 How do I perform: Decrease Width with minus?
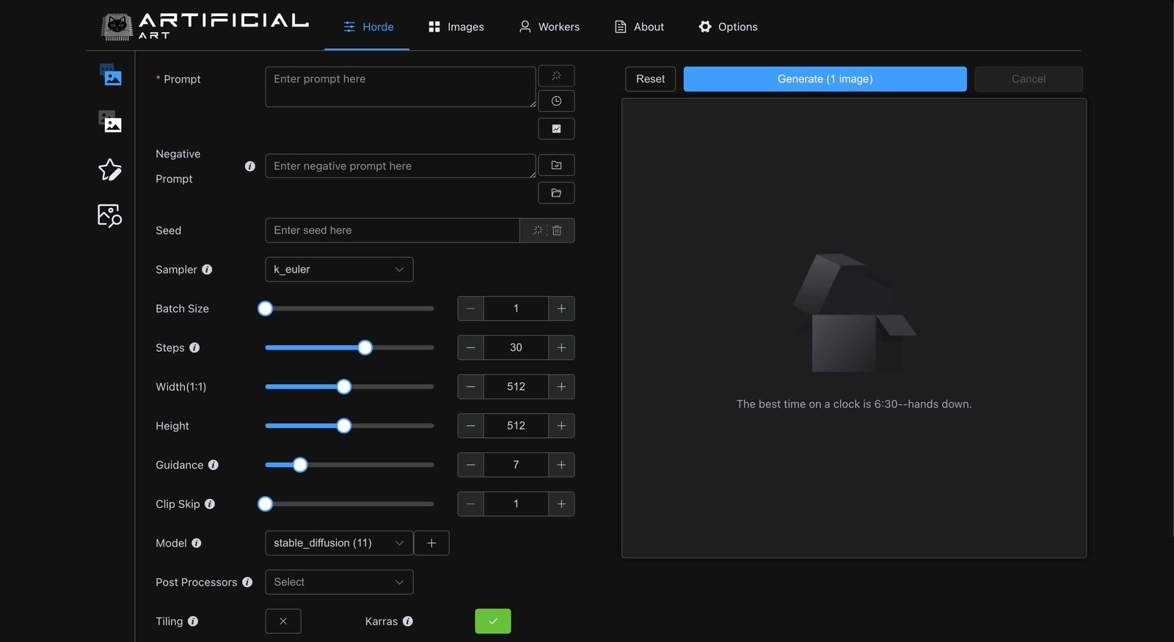(x=470, y=387)
